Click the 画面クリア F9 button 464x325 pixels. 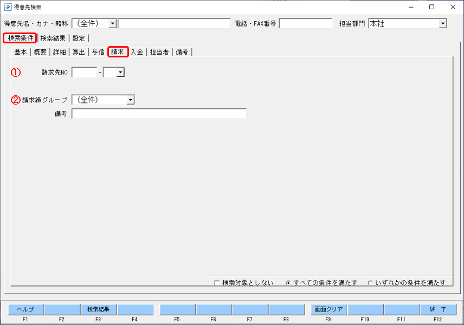point(329,309)
